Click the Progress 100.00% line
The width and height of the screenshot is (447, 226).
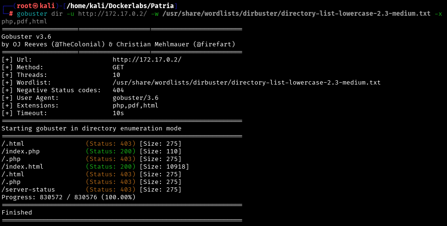69,197
